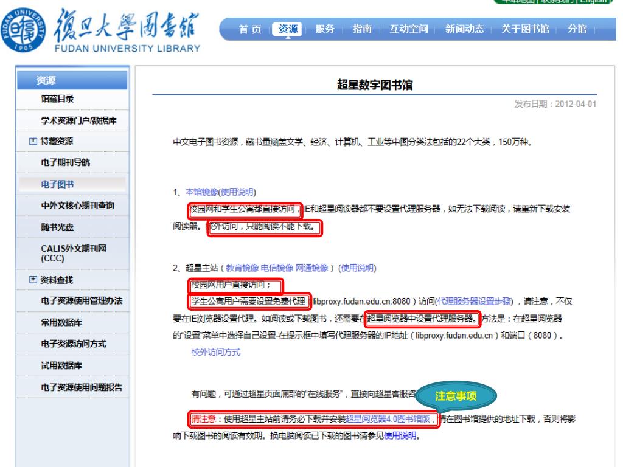Image resolution: width=623 pixels, height=467 pixels.
Task: Open the 资料查找 sidebar item
Action: point(57,280)
